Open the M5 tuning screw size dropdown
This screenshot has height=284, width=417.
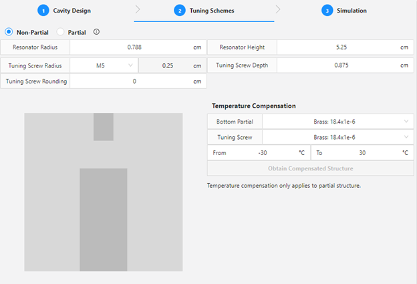tap(104, 65)
